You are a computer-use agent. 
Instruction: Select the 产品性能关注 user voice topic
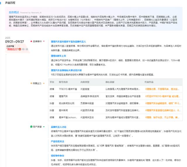[x=58, y=141]
